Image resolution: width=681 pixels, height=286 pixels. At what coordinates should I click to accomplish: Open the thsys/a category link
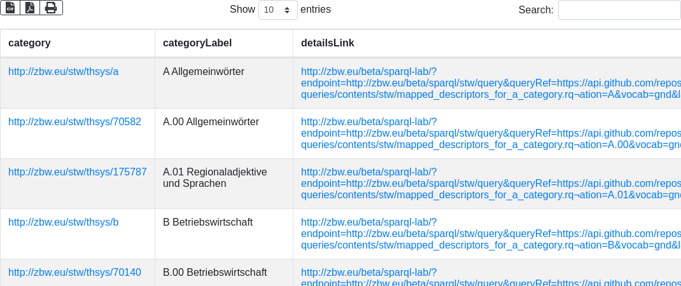(64, 72)
